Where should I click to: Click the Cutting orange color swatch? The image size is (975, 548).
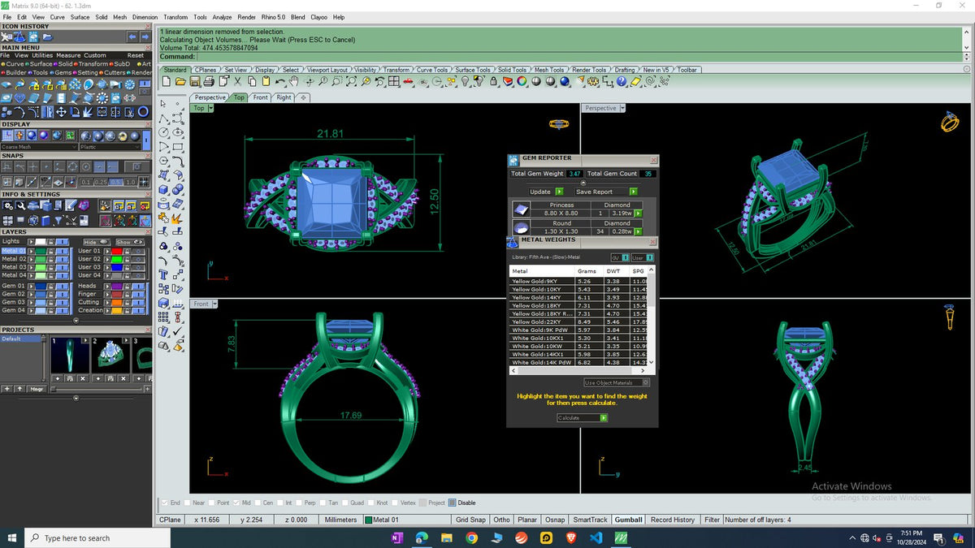click(x=117, y=302)
